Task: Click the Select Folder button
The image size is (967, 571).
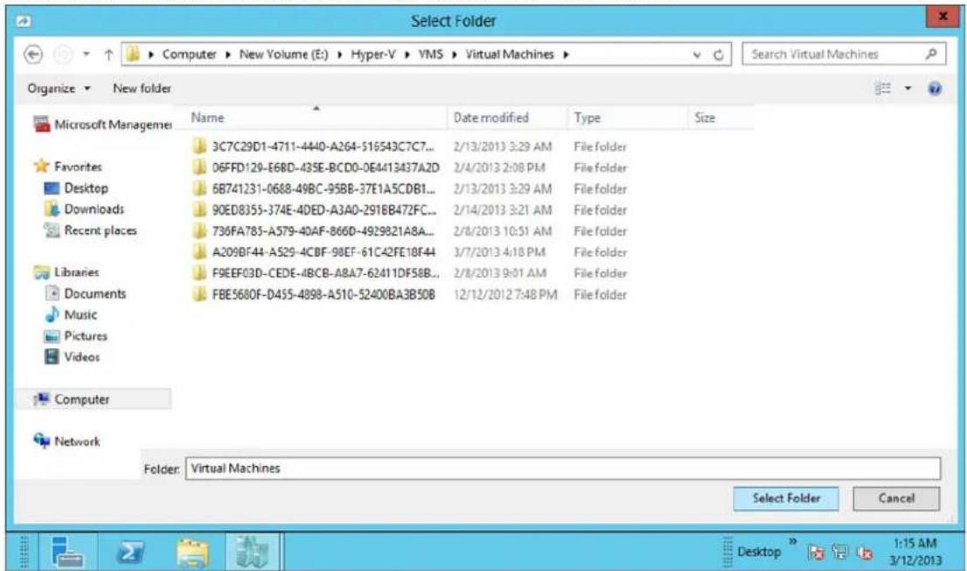Action: [786, 499]
